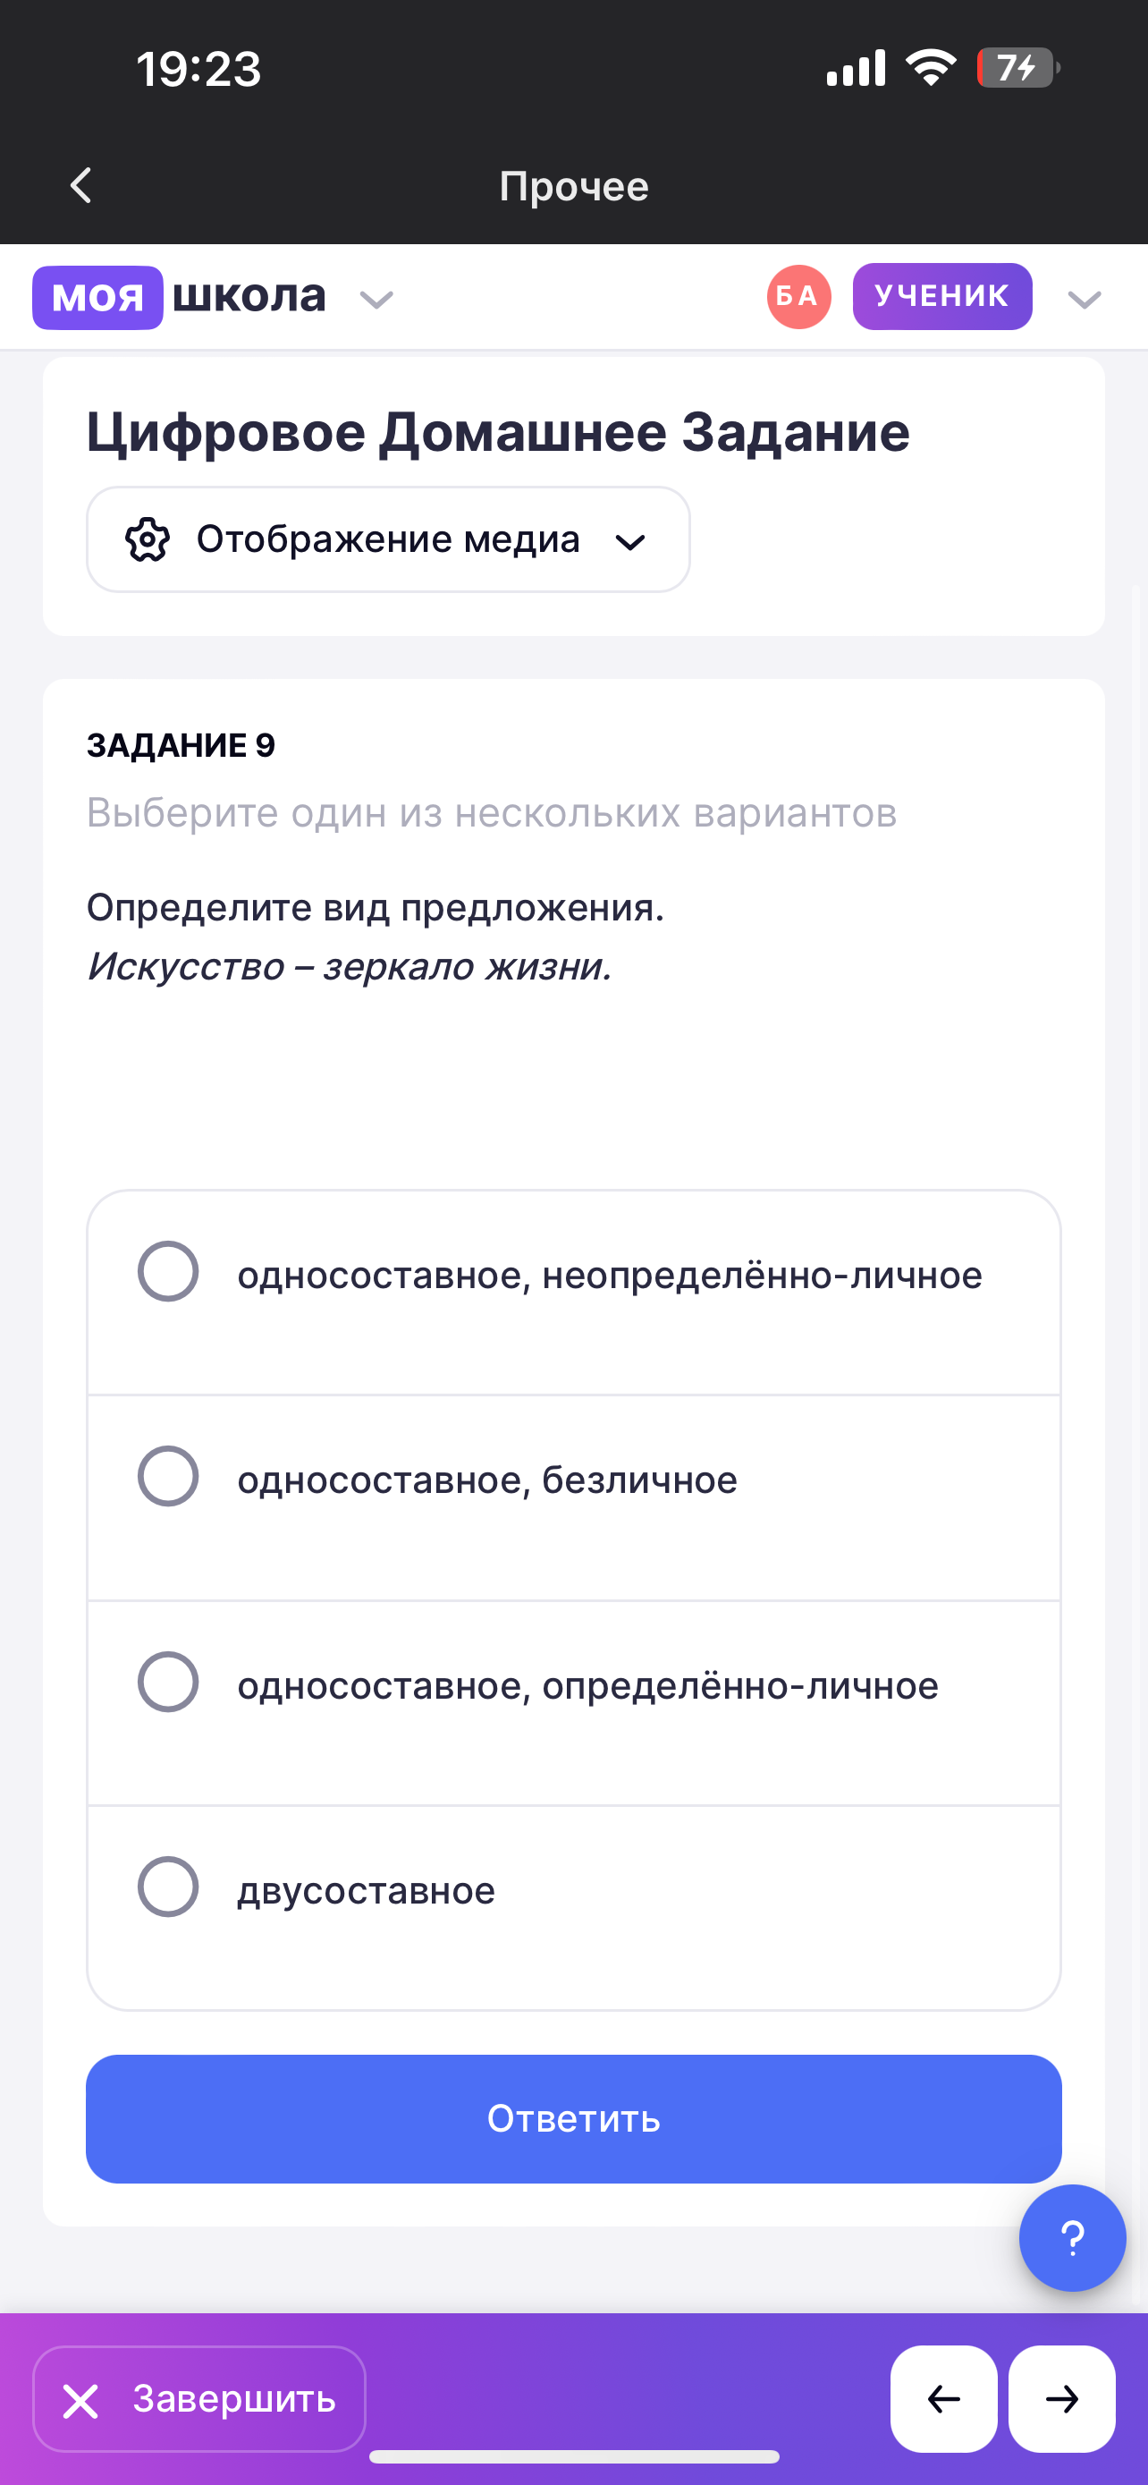This screenshot has width=1148, height=2485.
Task: Click the УЧЕНИК role badge
Action: pos(941,297)
